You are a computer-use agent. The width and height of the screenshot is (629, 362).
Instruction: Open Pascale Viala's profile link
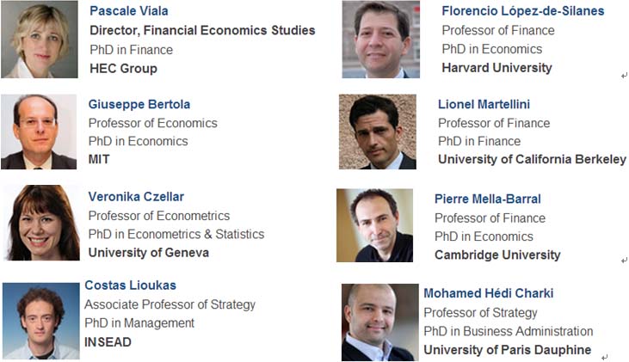(129, 11)
